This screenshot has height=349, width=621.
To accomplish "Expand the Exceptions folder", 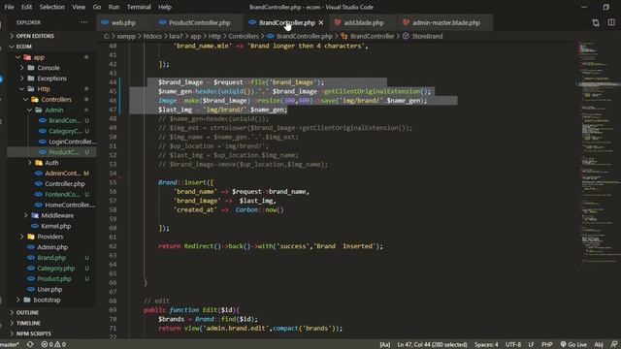I will pyautogui.click(x=51, y=79).
